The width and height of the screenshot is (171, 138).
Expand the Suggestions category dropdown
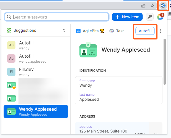(x=64, y=30)
